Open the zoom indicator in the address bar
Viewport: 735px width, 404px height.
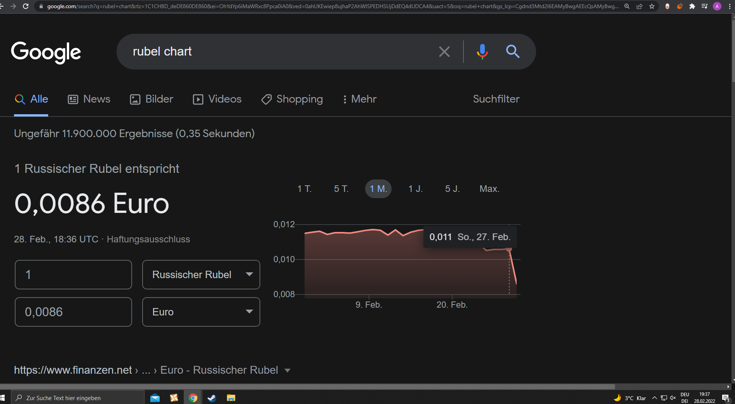click(x=627, y=6)
